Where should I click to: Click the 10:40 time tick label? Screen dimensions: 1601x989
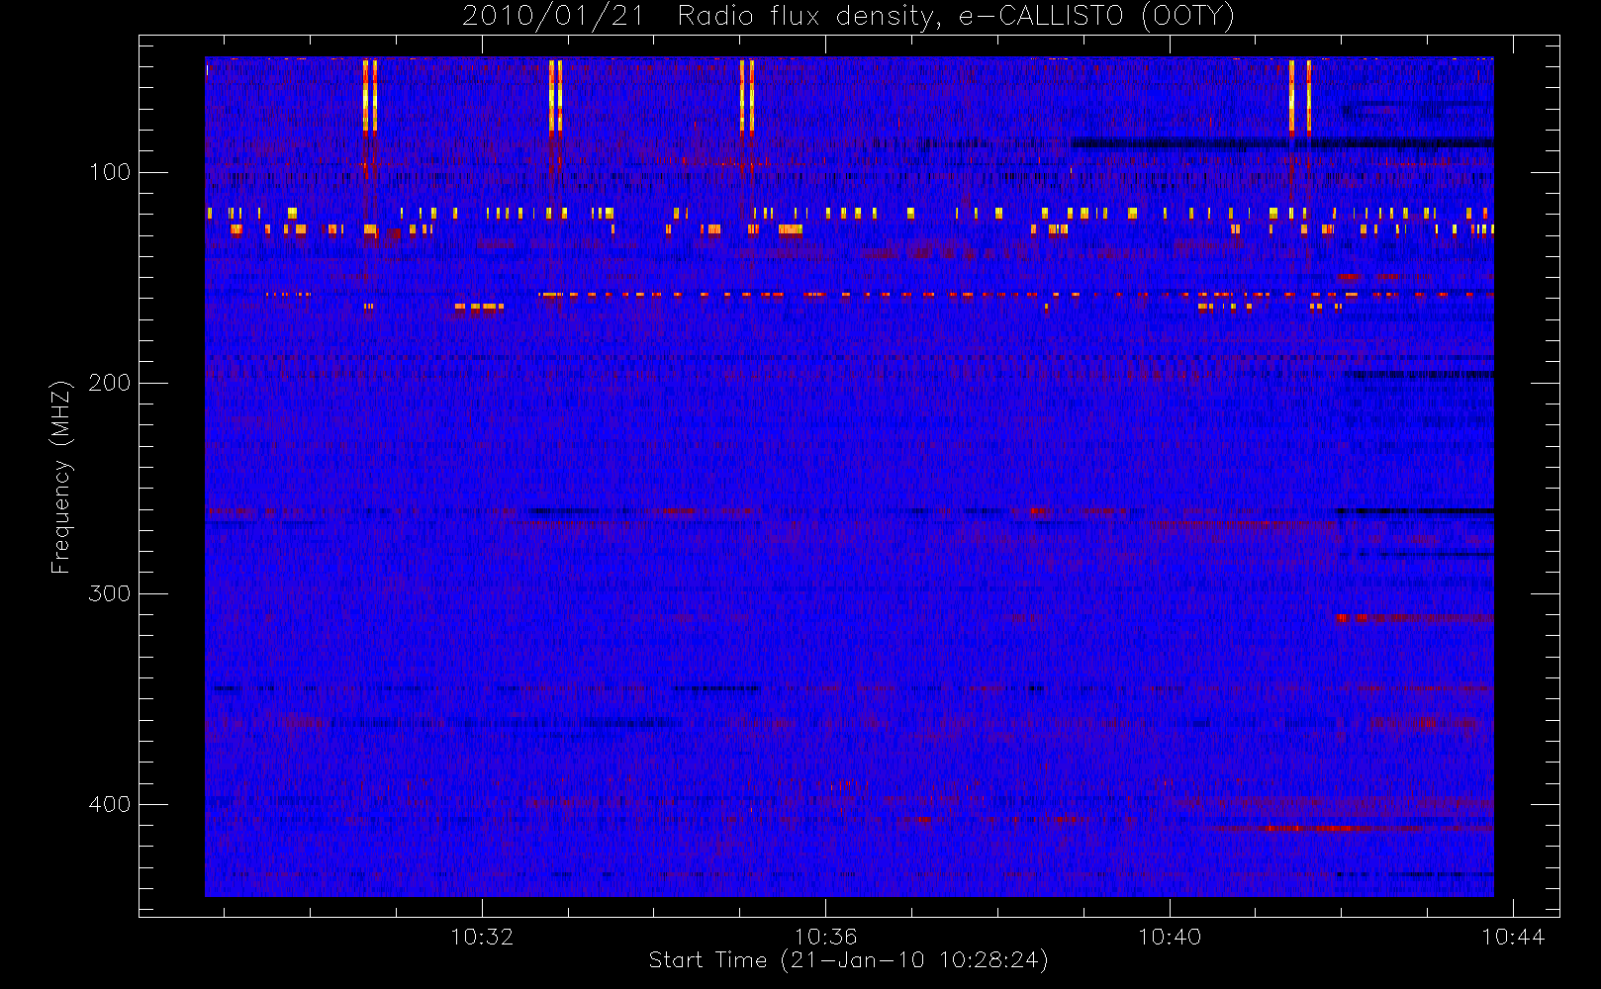tap(1170, 936)
